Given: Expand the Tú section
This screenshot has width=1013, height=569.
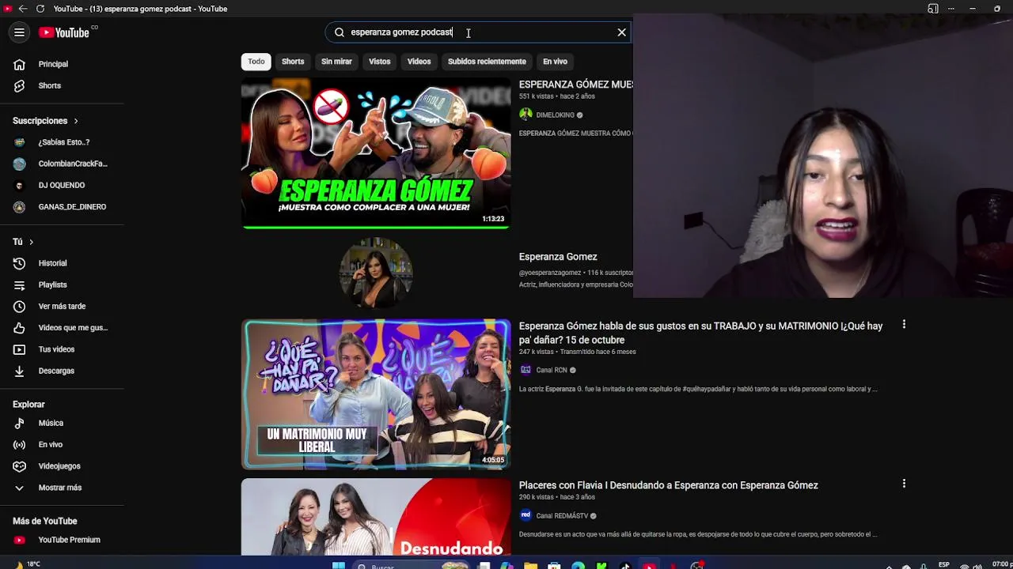Looking at the screenshot, I should (24, 242).
